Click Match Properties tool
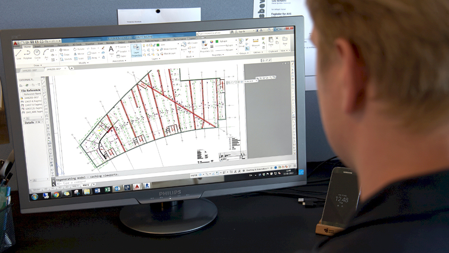Screen dimensions: 449x253 [204, 46]
